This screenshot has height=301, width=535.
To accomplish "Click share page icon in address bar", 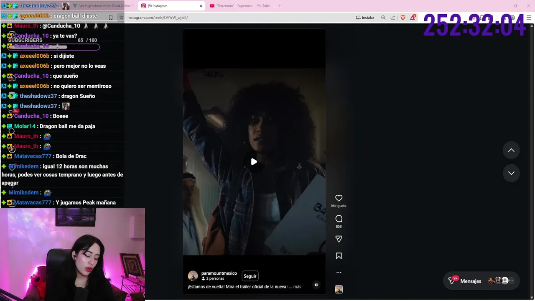I will point(393,18).
